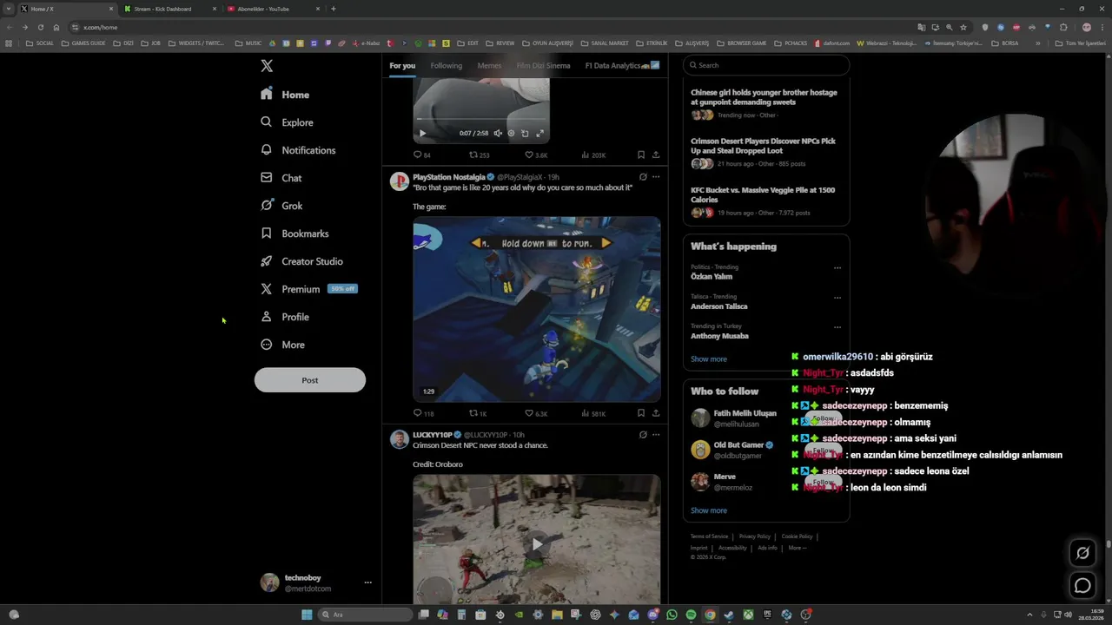The image size is (1112, 625).
Task: Switch to the For you tab
Action: (x=402, y=66)
